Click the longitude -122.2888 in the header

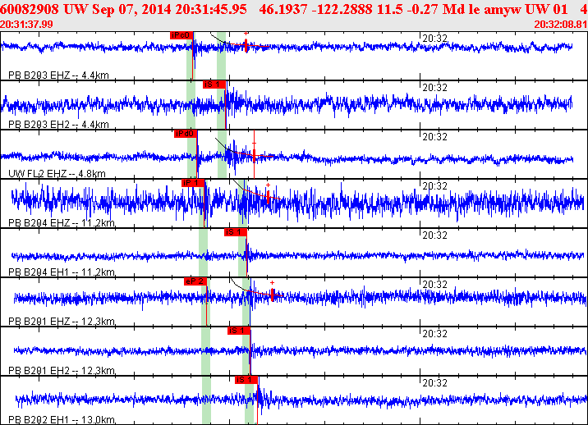(x=342, y=9)
